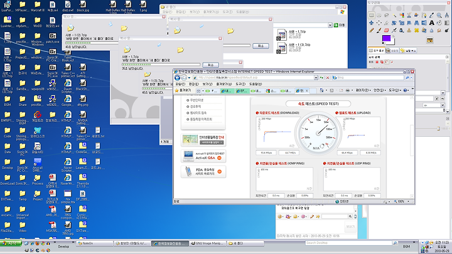This screenshot has width=452, height=254.
Task: Select the Dodge/Burn tool
Action: 447,30
